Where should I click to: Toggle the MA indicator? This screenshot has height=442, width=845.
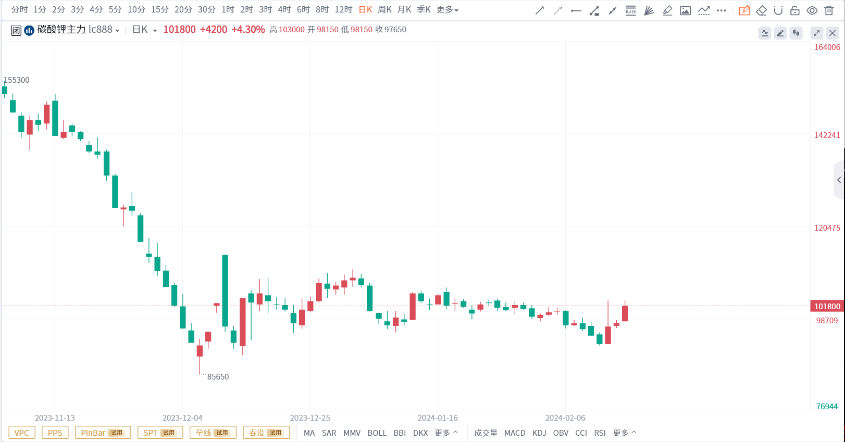309,433
